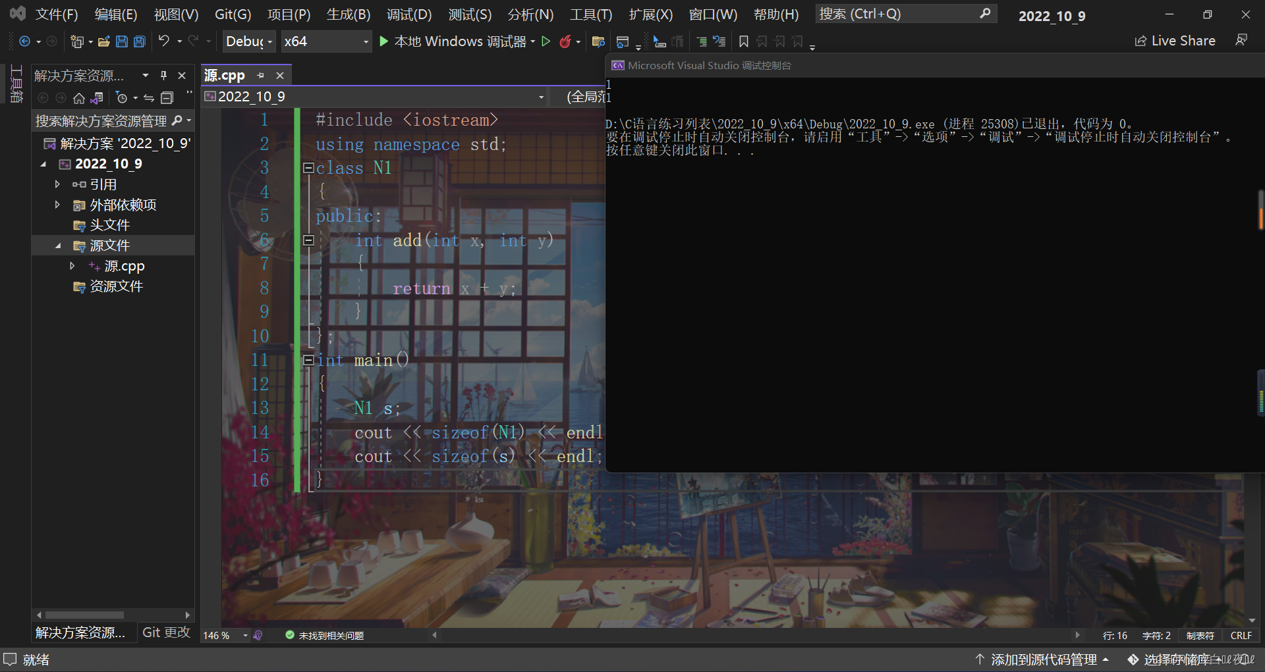Collapse class N1 code outline toggle
1265x672 pixels.
point(308,168)
